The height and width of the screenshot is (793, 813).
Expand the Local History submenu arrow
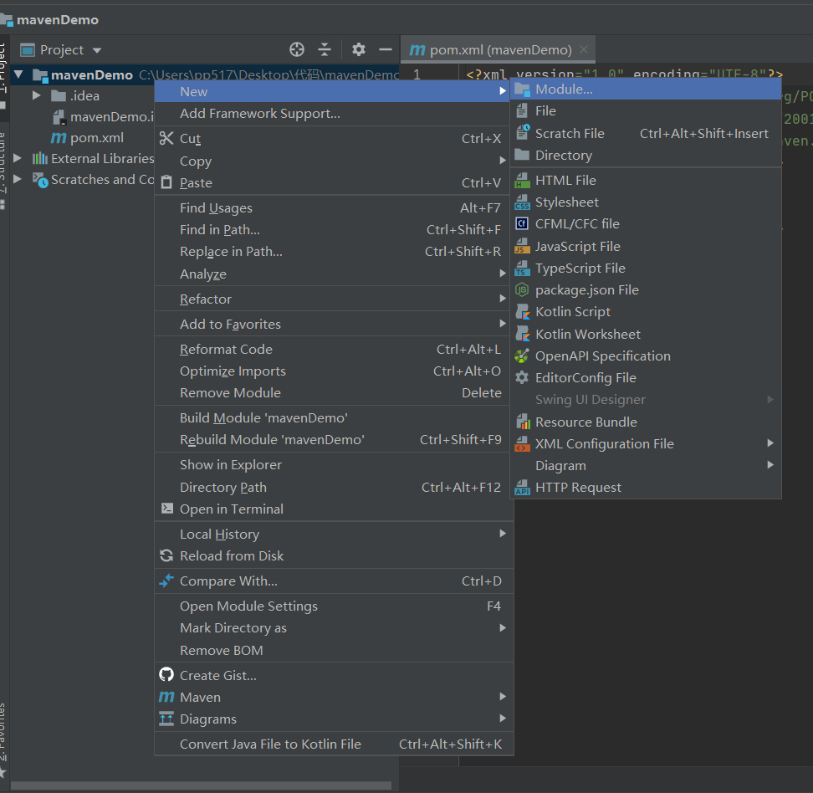(x=503, y=533)
